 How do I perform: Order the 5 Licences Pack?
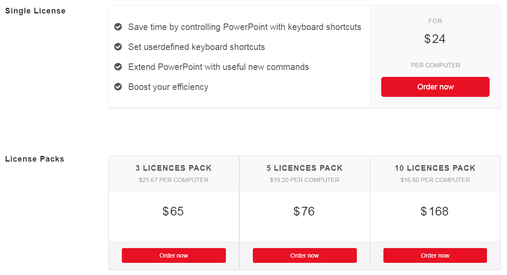pyautogui.click(x=305, y=255)
